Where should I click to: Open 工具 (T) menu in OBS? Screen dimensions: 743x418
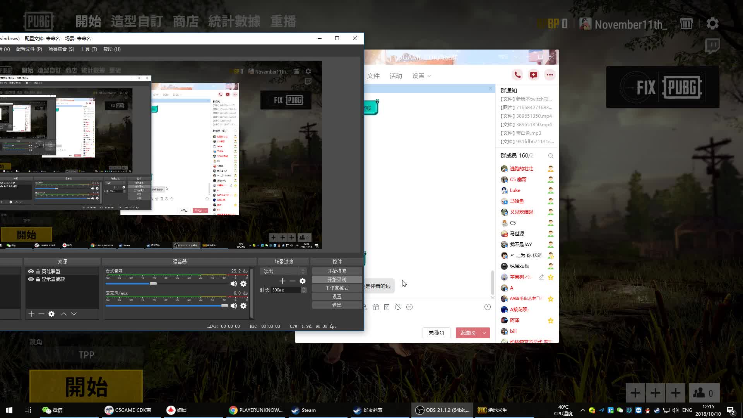tap(89, 49)
